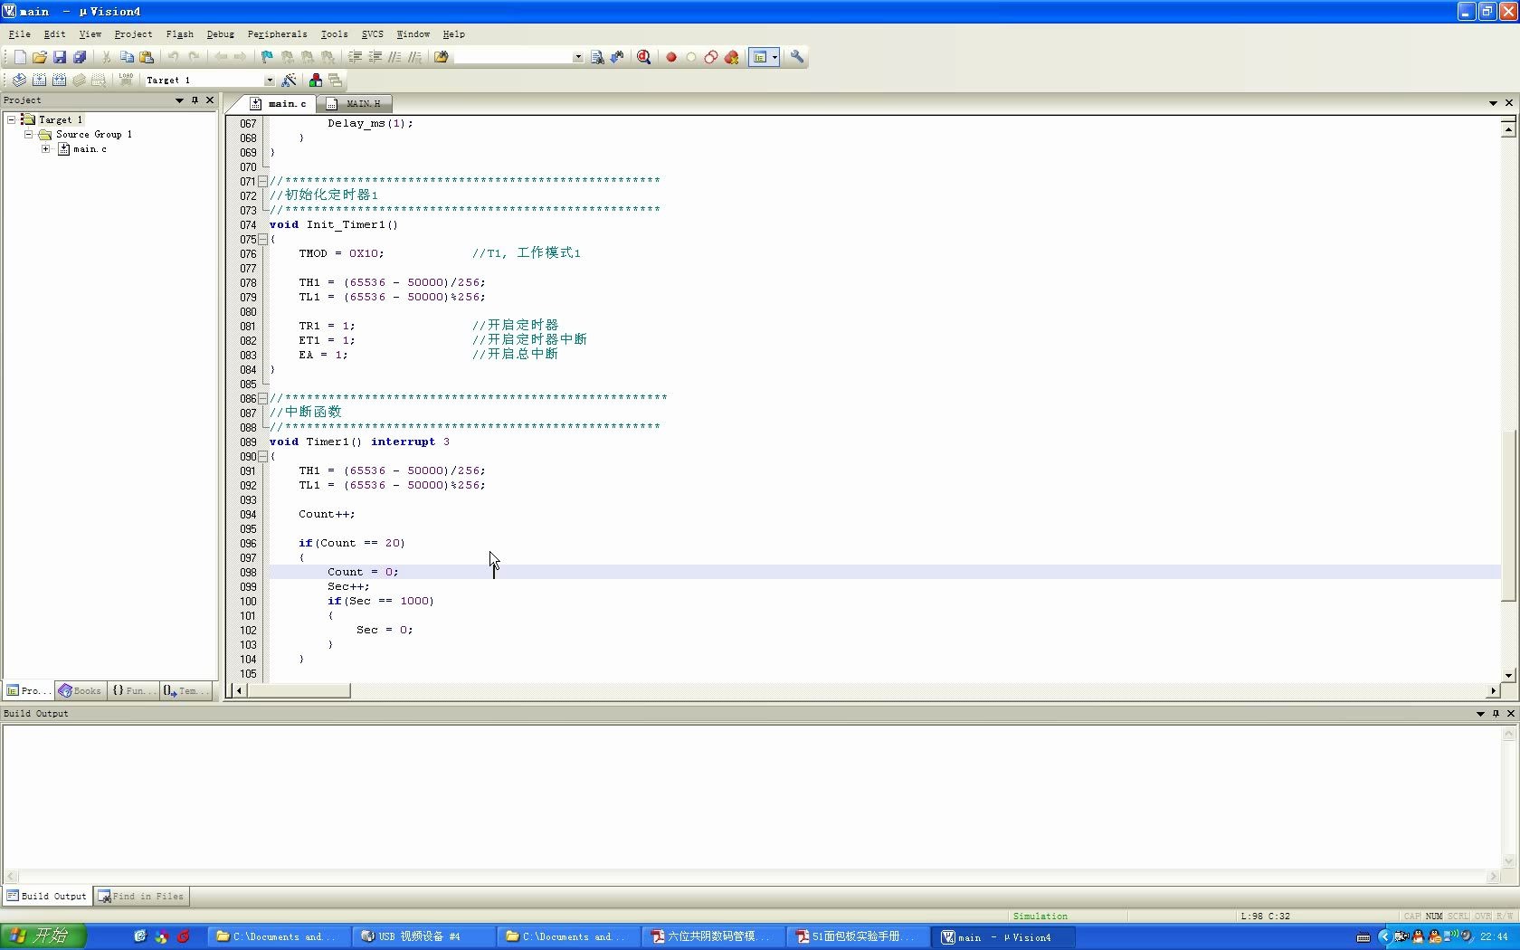The height and width of the screenshot is (950, 1520).
Task: Click the Translate current file icon
Action: point(19,81)
